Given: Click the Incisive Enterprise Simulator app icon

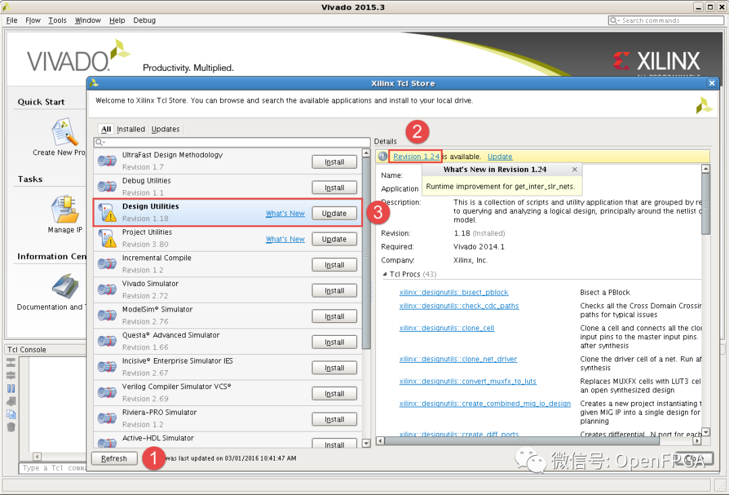Looking at the screenshot, I should pos(107,367).
